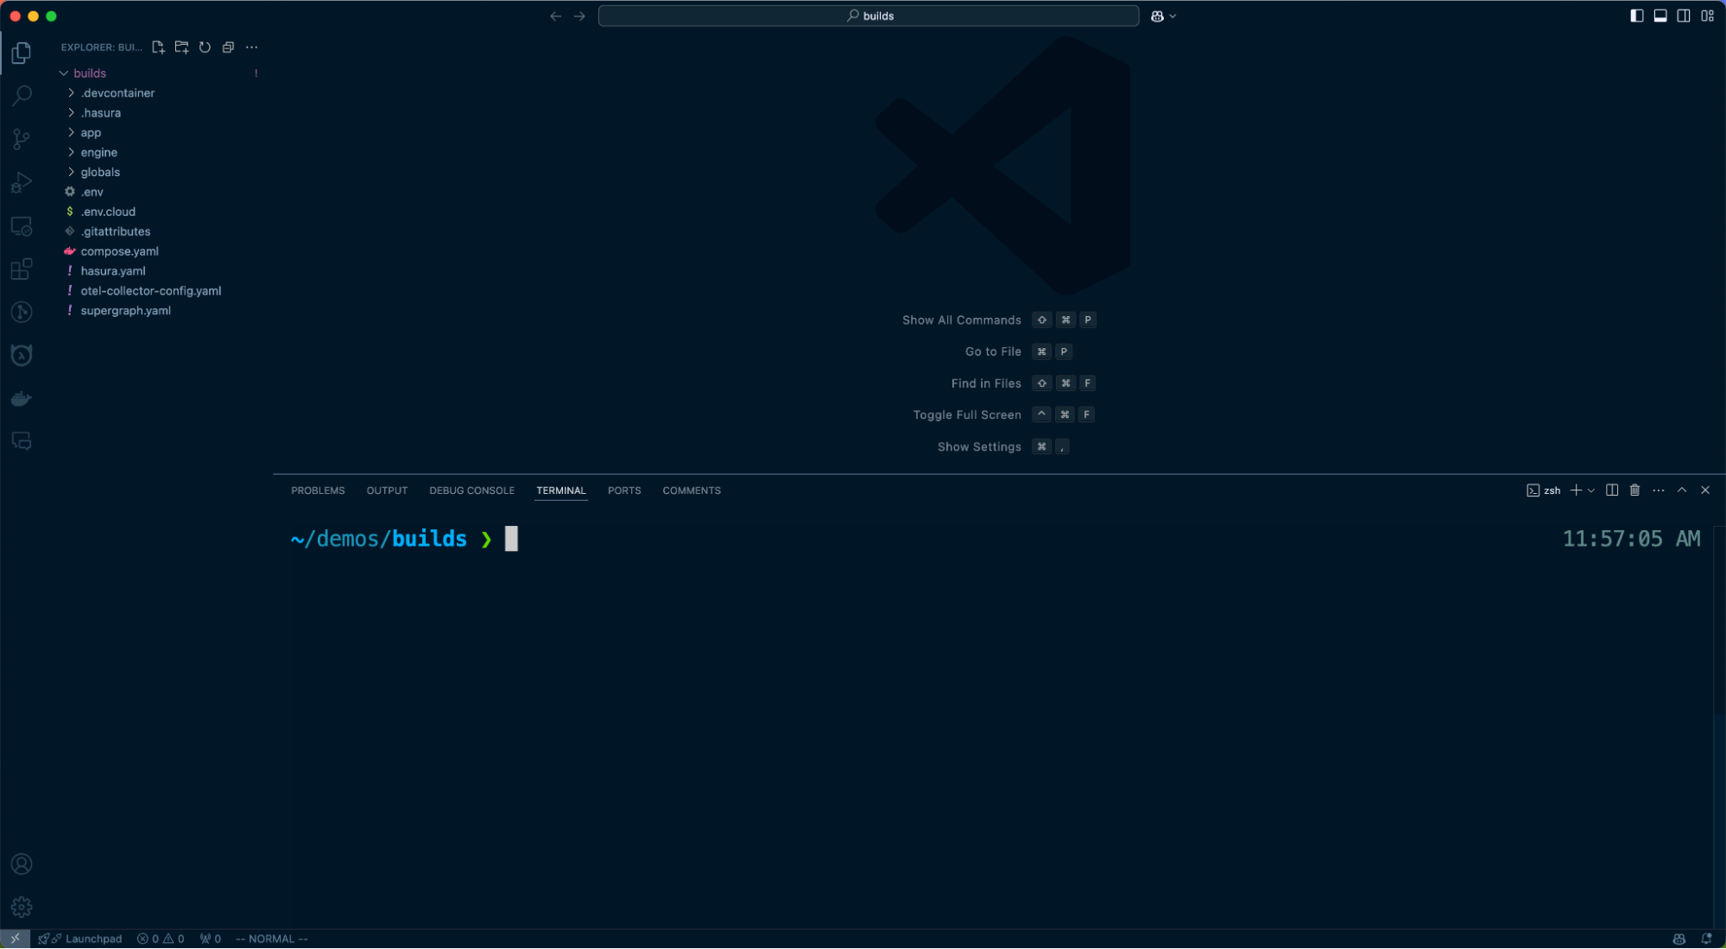This screenshot has height=949, width=1726.
Task: Open the Extensions view
Action: (x=22, y=269)
